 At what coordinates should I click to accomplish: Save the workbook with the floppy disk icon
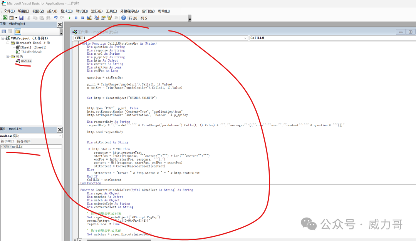click(x=21, y=18)
